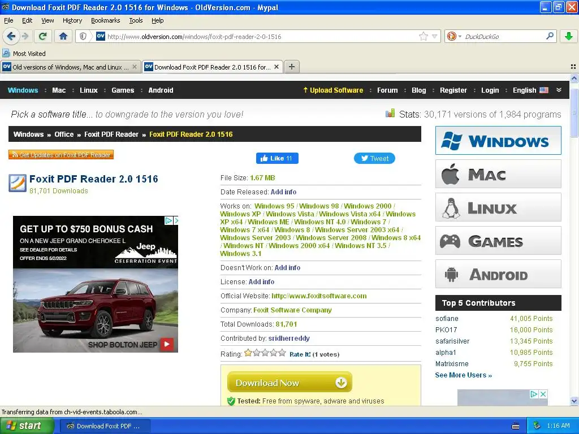Open the Tools menu
This screenshot has width=579, height=434.
[136, 20]
